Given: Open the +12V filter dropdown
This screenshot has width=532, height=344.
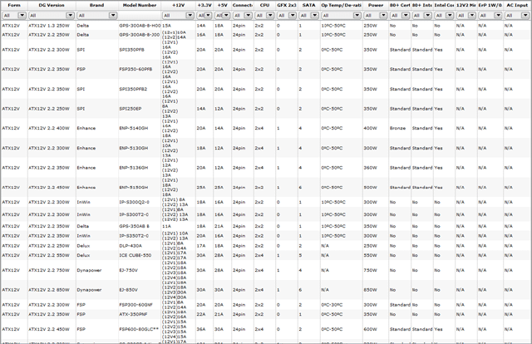Looking at the screenshot, I should [x=178, y=15].
